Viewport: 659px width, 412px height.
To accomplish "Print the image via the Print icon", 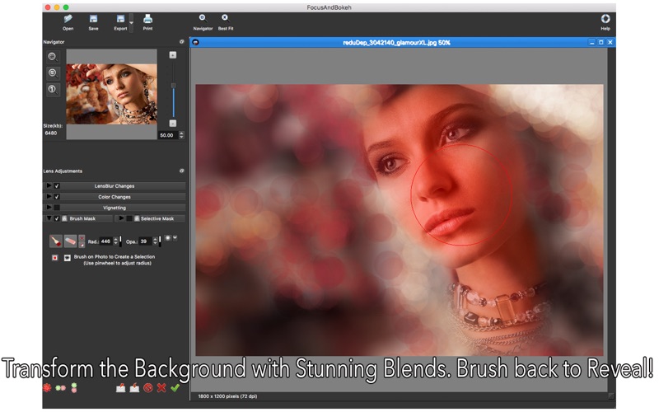I will pos(147,22).
